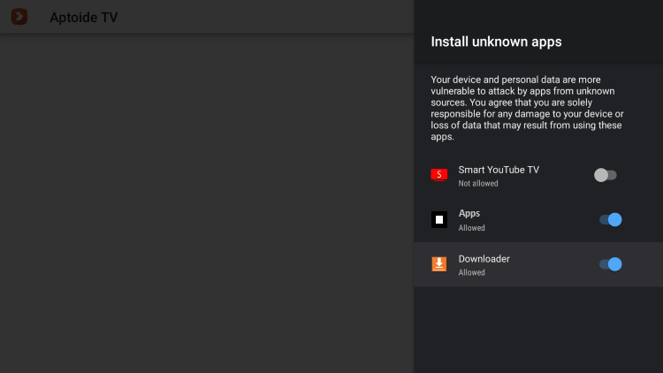Select the Downloader row label
663x373 pixels.
(x=484, y=259)
